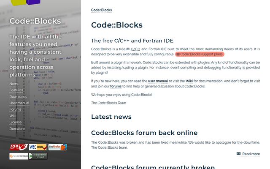Viewport: 270px width, 169px height.
Task: Click the Get Firefox badge
Action: tap(58, 147)
